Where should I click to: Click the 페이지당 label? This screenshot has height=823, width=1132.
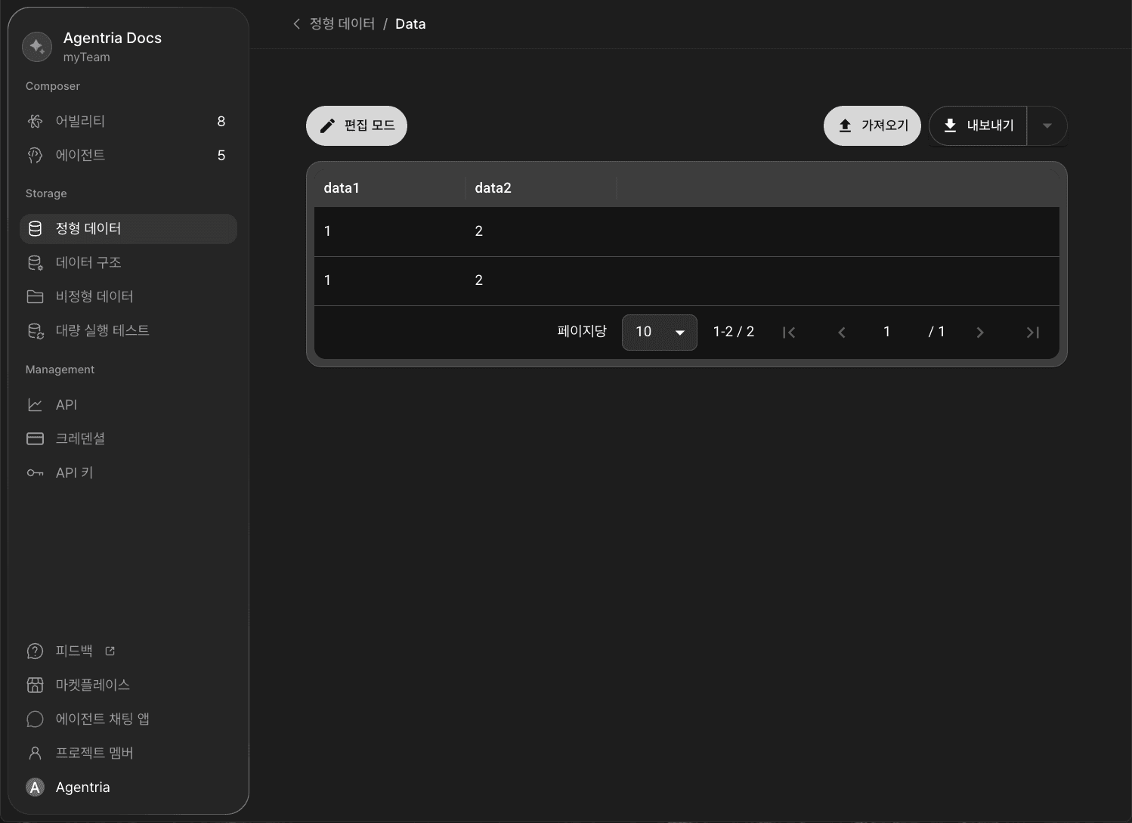(x=582, y=331)
